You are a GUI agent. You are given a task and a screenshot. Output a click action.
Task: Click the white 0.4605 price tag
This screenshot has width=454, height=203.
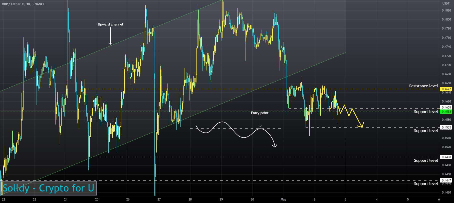(446, 107)
